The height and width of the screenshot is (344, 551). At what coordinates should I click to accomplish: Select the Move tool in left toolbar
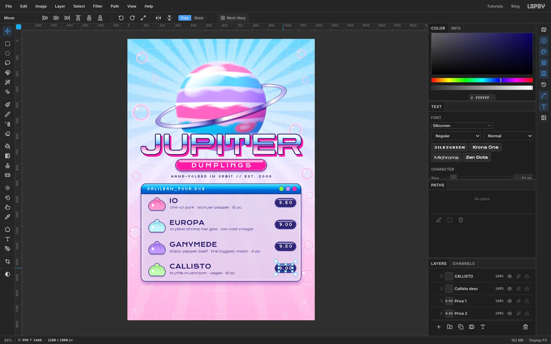8,31
